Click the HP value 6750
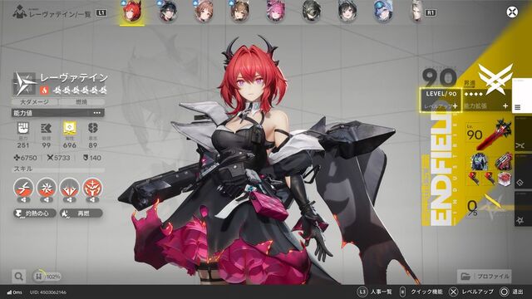 pyautogui.click(x=25, y=158)
